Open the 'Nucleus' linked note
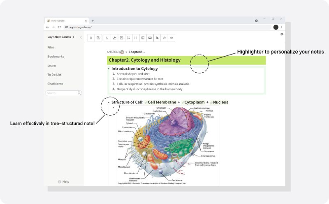Image resolution: width=329 pixels, height=204 pixels. tap(220, 102)
